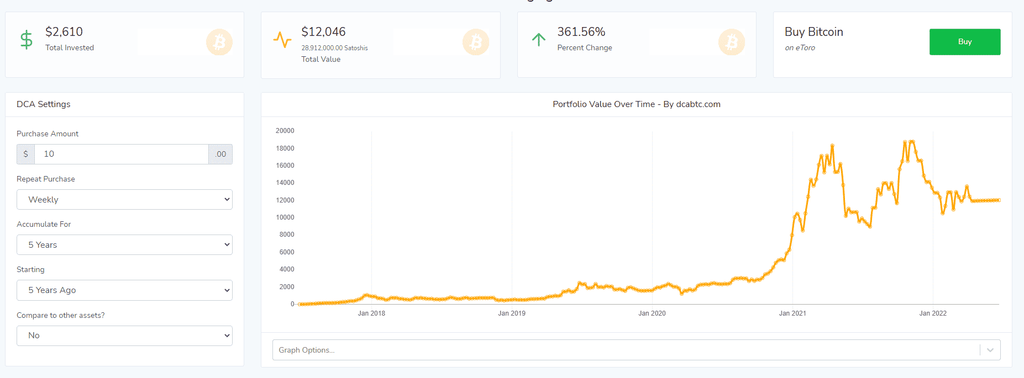The width and height of the screenshot is (1024, 378).
Task: Click Bitcoin logo in Percent Change card
Action: tap(732, 42)
